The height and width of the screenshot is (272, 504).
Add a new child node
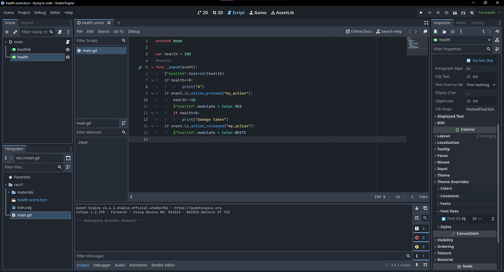click(x=7, y=32)
